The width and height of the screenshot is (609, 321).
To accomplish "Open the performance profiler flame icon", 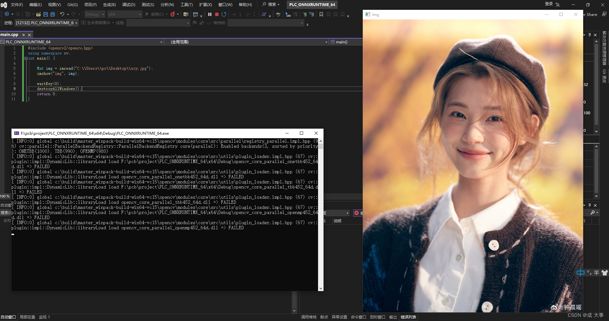I will [172, 14].
